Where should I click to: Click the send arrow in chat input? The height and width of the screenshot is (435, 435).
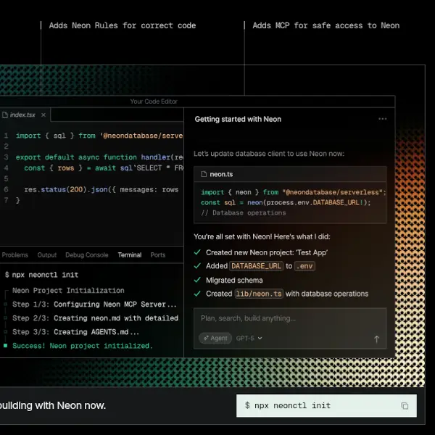pyautogui.click(x=376, y=339)
